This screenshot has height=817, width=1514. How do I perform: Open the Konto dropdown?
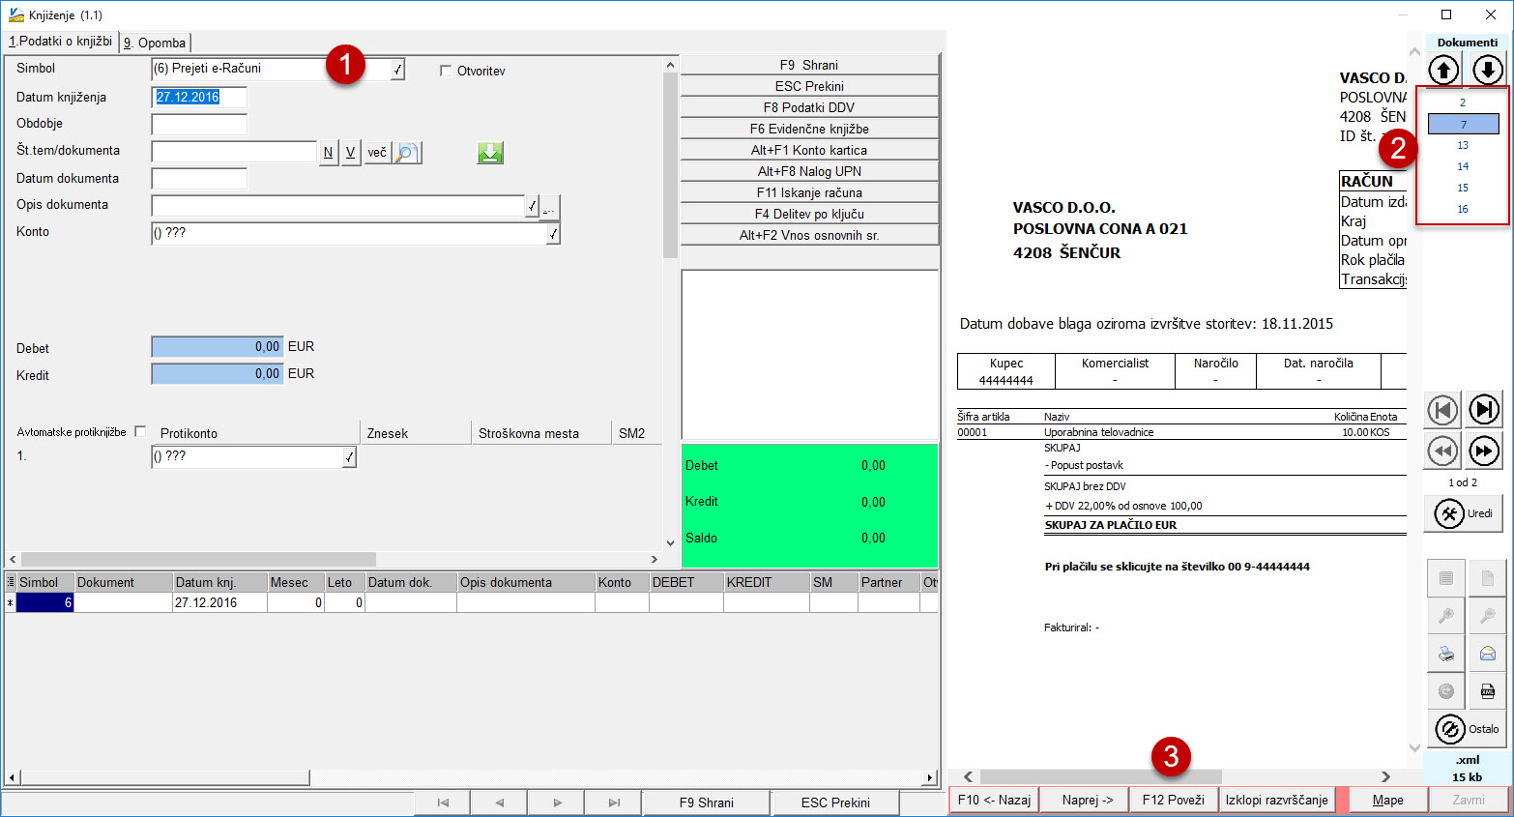(x=553, y=233)
